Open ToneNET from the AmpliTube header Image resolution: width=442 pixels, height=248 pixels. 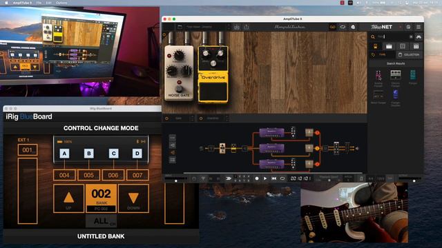[x=381, y=27]
